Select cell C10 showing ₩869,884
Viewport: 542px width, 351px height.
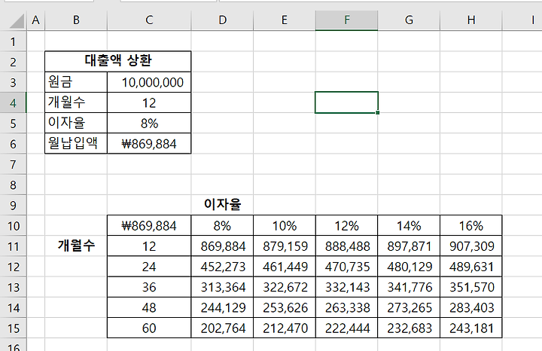pos(149,226)
